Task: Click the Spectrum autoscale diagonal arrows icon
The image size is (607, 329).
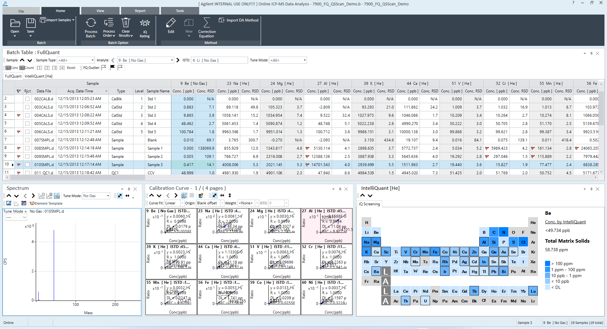Action: pyautogui.click(x=120, y=196)
